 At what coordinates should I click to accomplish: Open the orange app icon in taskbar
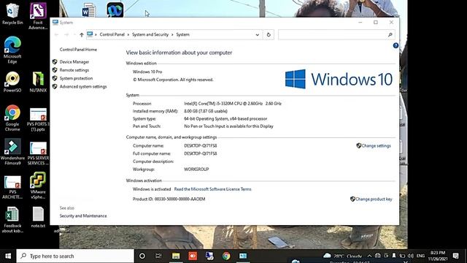tap(193, 256)
